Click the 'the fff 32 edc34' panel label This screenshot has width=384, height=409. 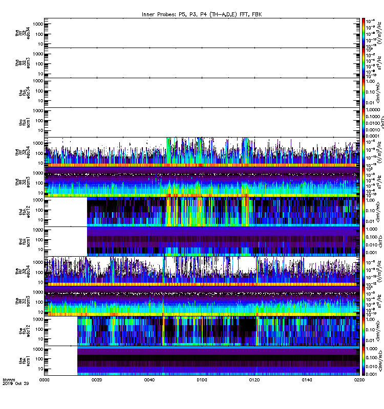click(23, 271)
